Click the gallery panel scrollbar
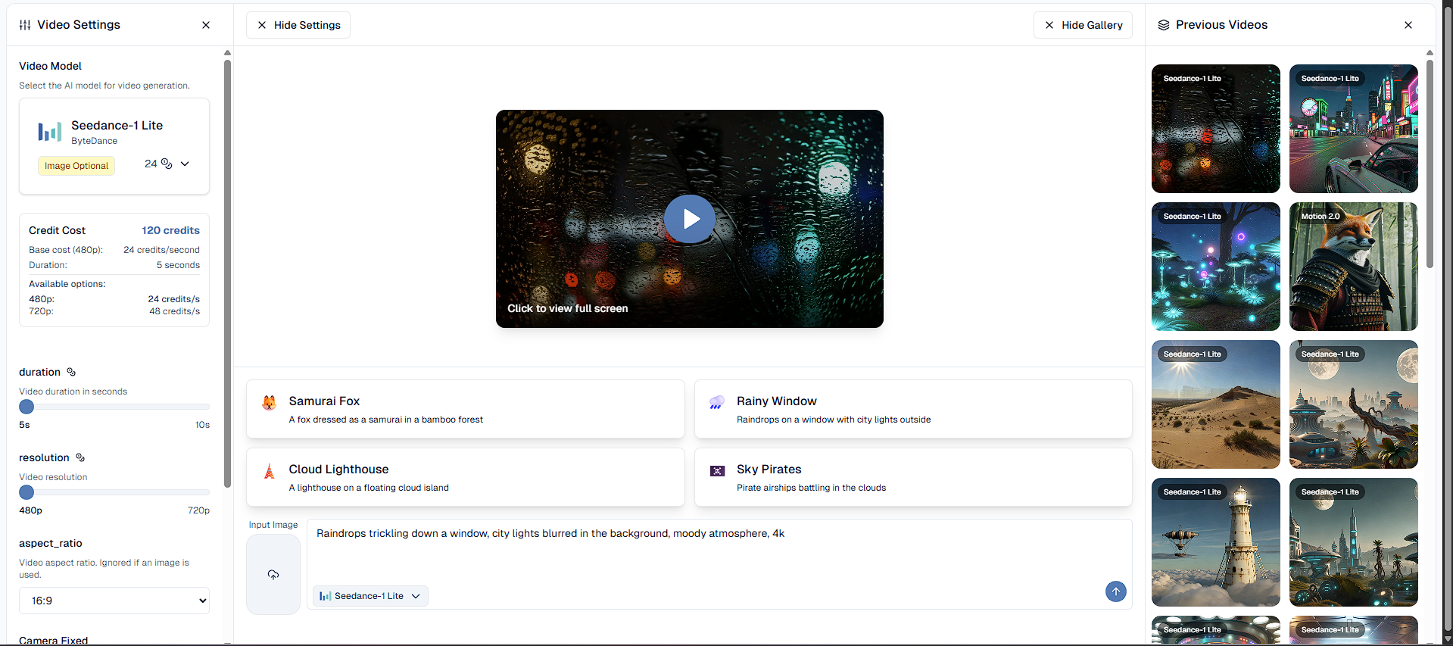 [1430, 163]
